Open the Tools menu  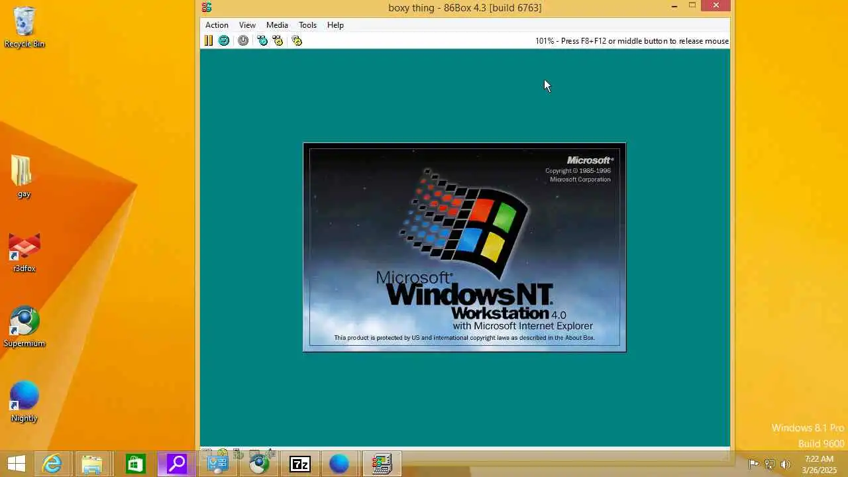(307, 25)
